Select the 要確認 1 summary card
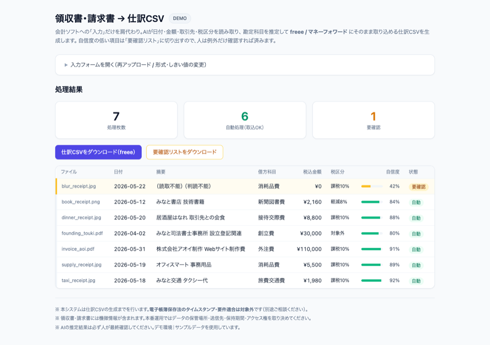The height and width of the screenshot is (345, 490). 373,120
